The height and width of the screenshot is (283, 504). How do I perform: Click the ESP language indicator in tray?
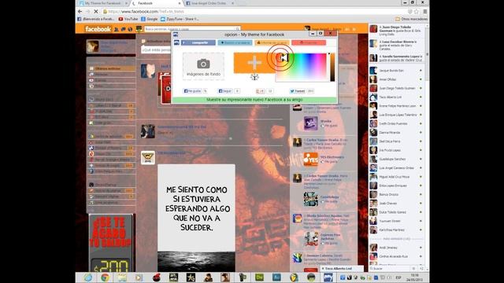[398, 277]
